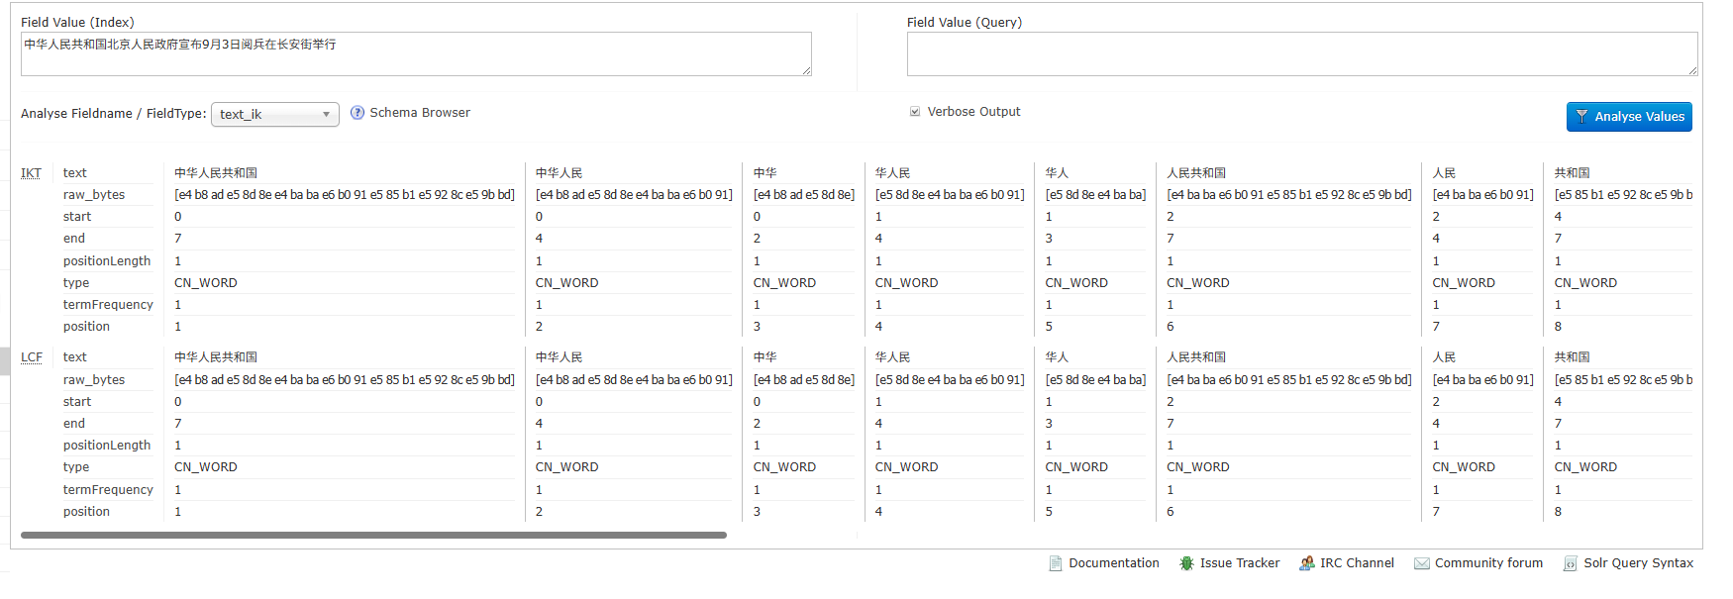Click the Issue Tracker bug icon

1186,563
